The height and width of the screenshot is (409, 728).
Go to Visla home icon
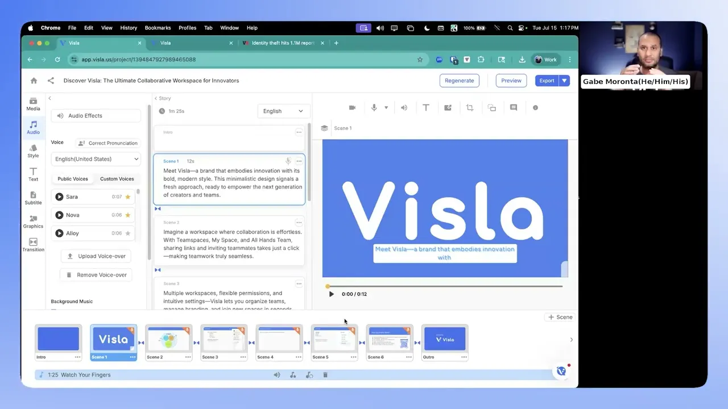click(x=34, y=81)
